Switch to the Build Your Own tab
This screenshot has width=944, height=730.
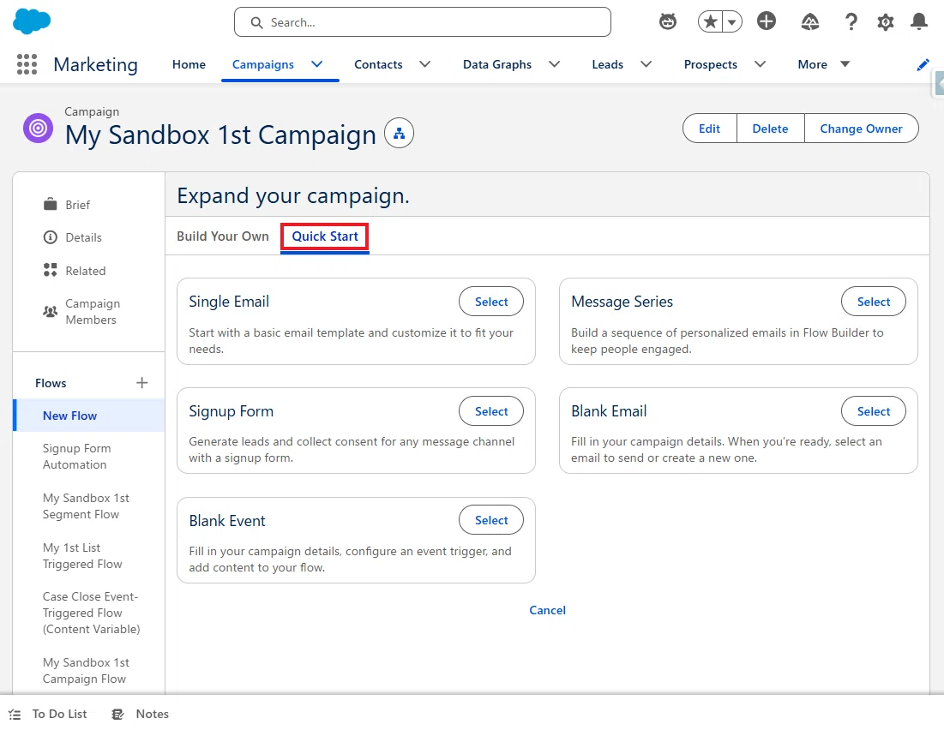223,236
